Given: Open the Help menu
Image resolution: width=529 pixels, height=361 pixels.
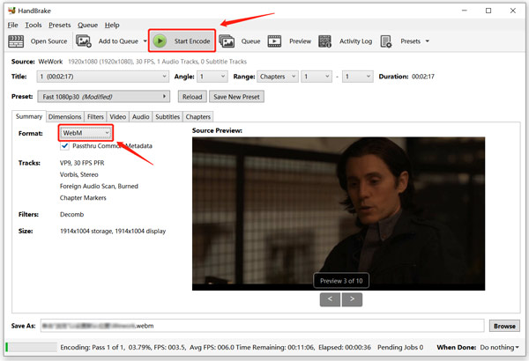Looking at the screenshot, I should pos(112,25).
